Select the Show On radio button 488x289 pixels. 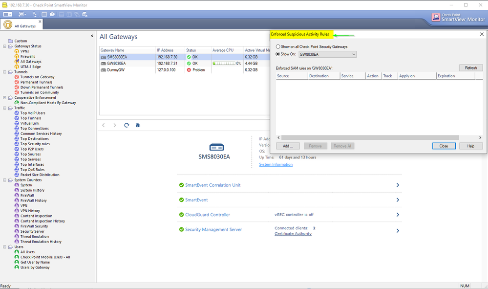tap(278, 54)
